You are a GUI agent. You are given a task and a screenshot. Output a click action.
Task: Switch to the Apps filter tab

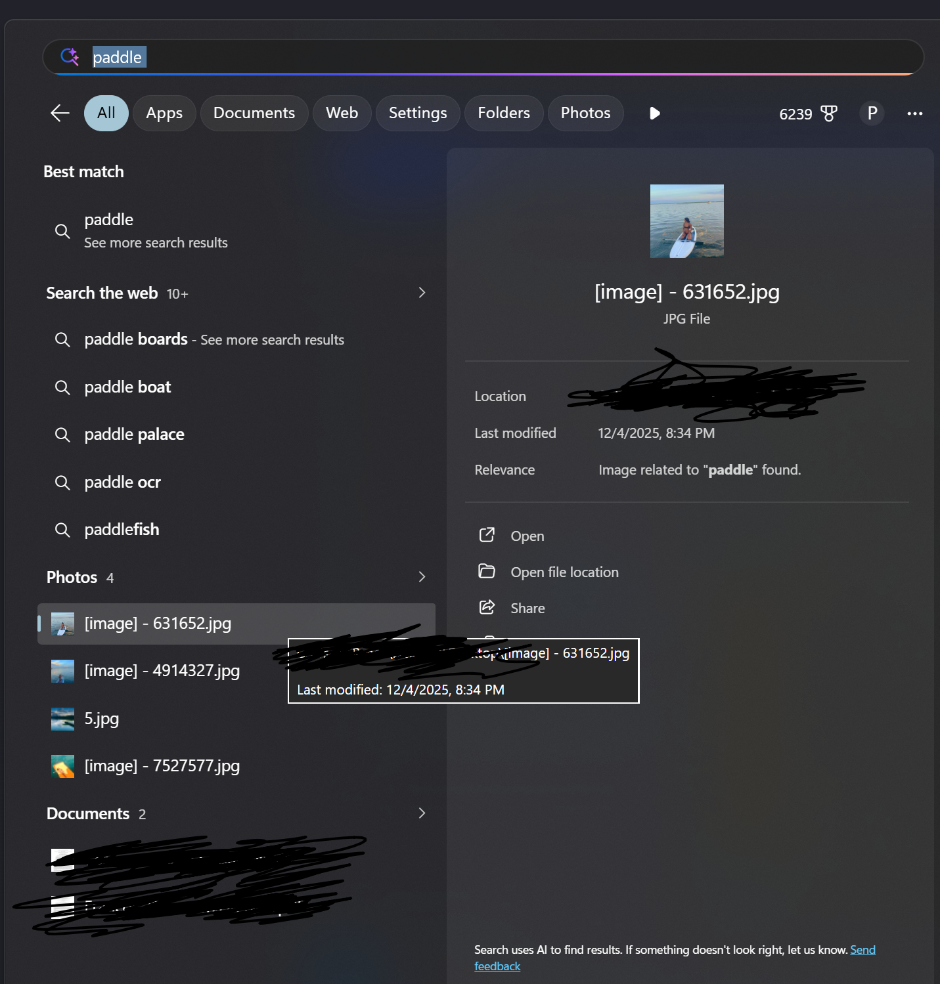point(164,113)
